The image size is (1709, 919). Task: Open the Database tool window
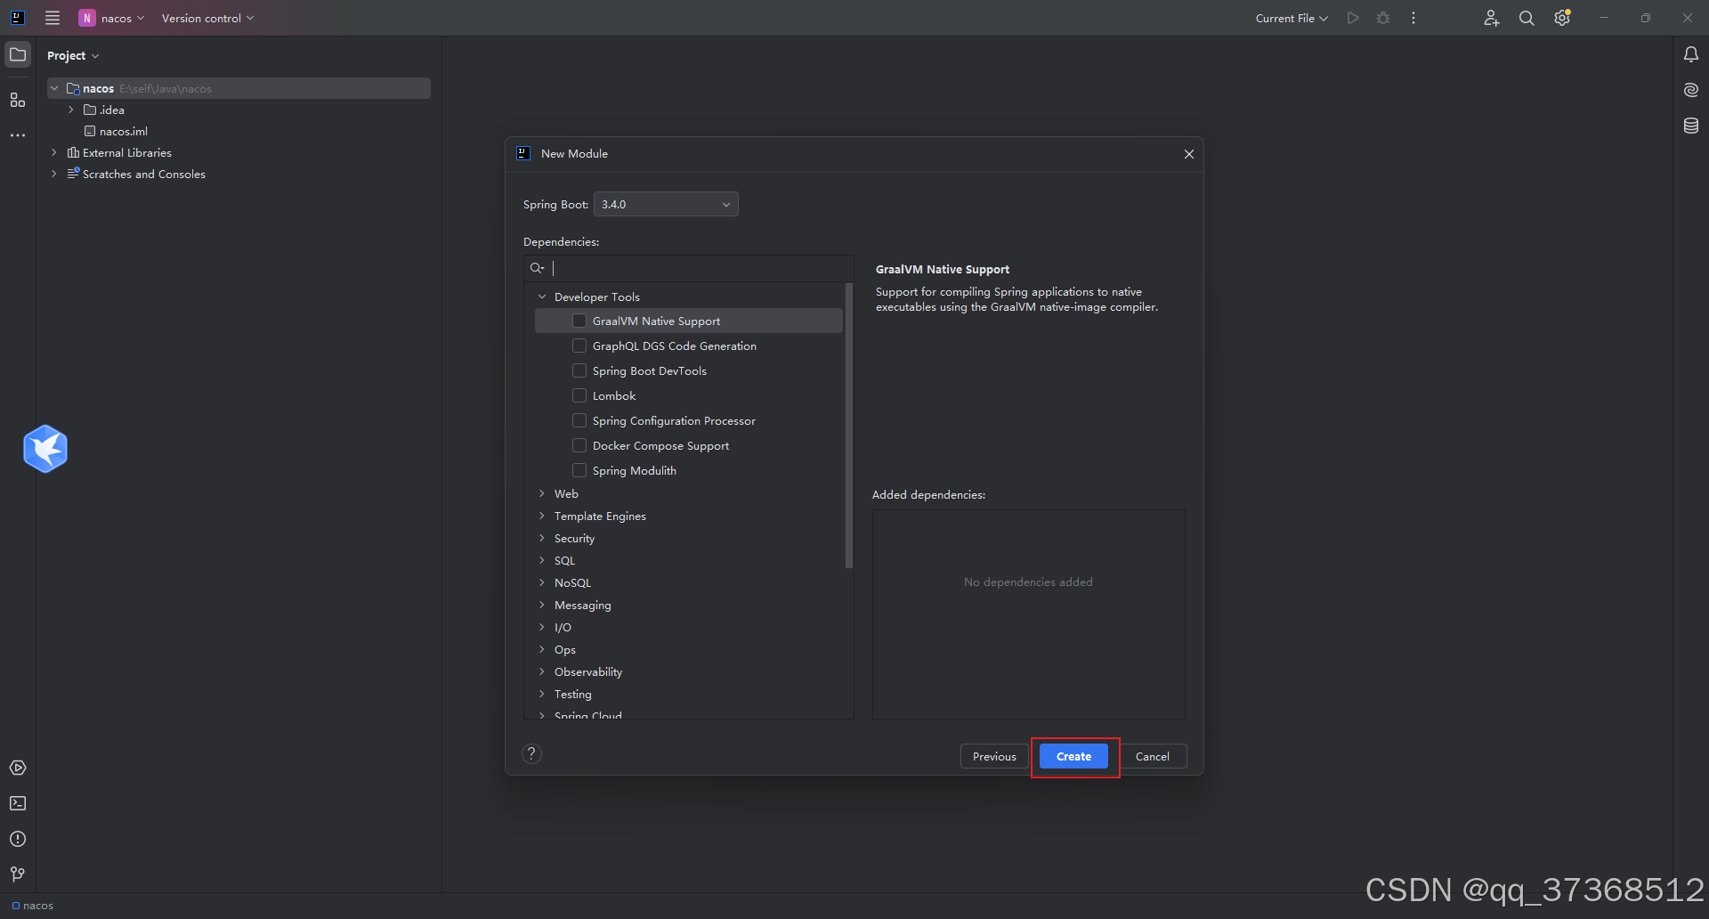point(1691,126)
